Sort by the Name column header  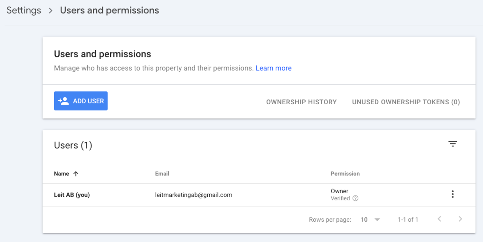pyautogui.click(x=61, y=174)
